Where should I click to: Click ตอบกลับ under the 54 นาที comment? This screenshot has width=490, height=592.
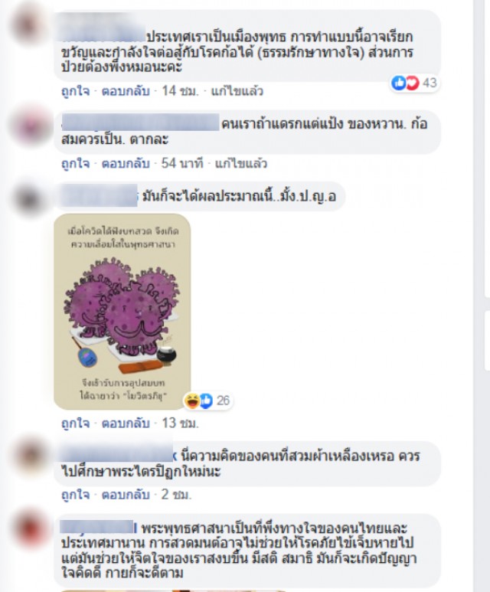click(126, 163)
